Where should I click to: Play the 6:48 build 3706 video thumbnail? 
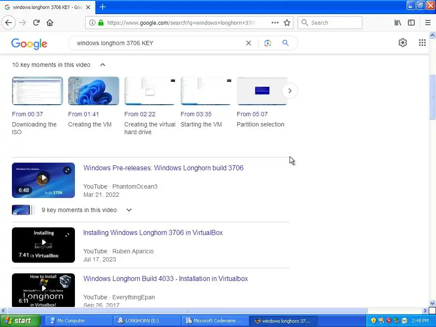coord(43,180)
